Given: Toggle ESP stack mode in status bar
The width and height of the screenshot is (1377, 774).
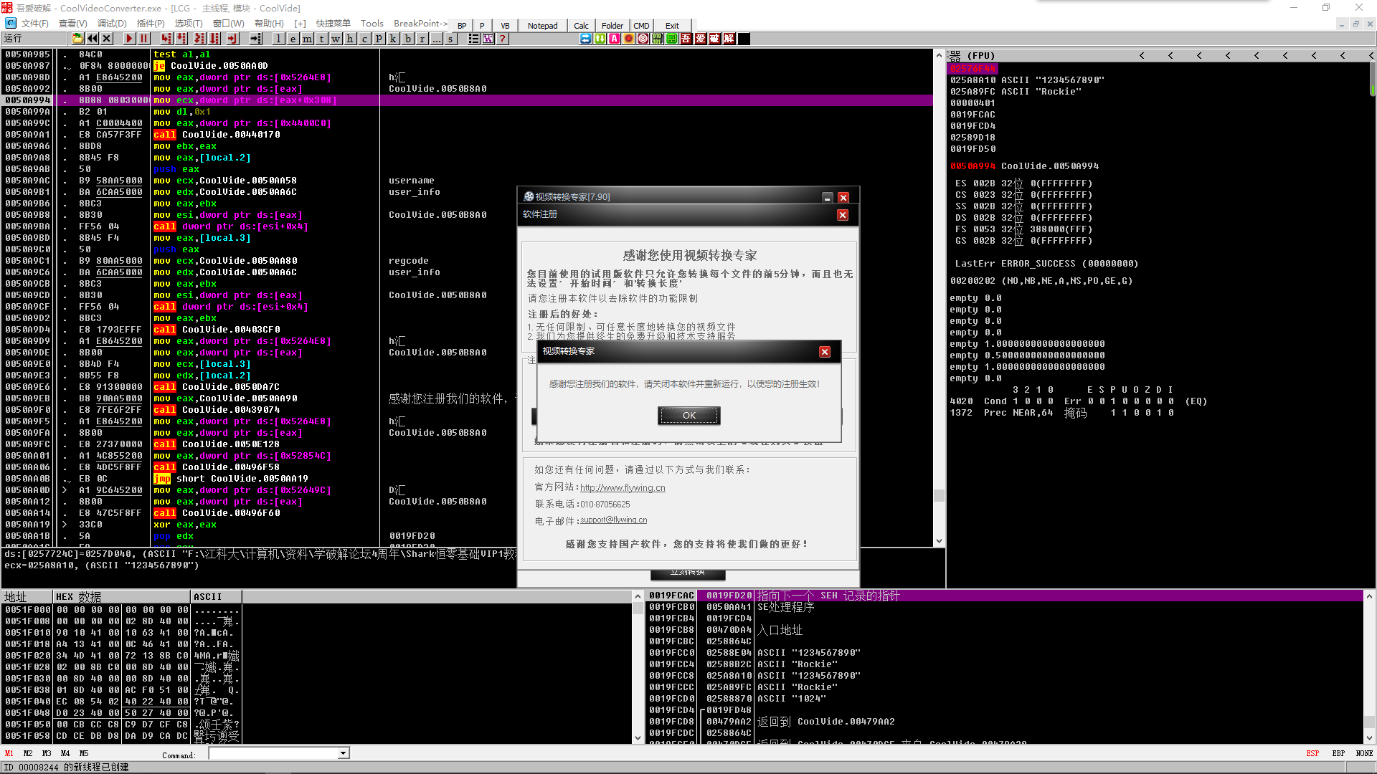Looking at the screenshot, I should coord(1312,753).
